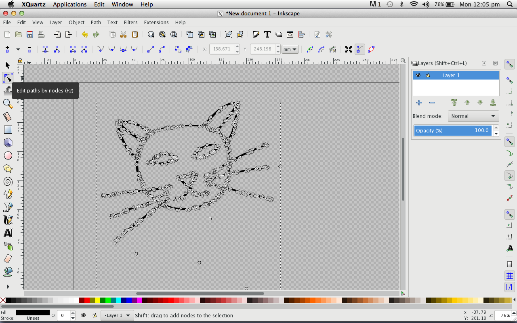This screenshot has width=517, height=323.
Task: Add a new layer with plus icon
Action: click(419, 103)
